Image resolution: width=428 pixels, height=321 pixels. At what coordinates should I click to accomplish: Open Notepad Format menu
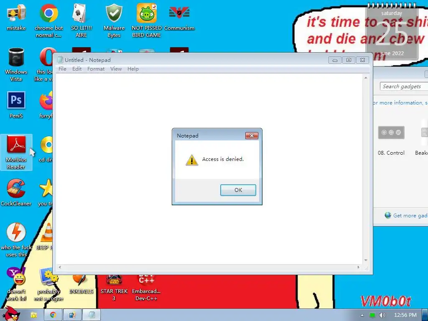pyautogui.click(x=96, y=69)
